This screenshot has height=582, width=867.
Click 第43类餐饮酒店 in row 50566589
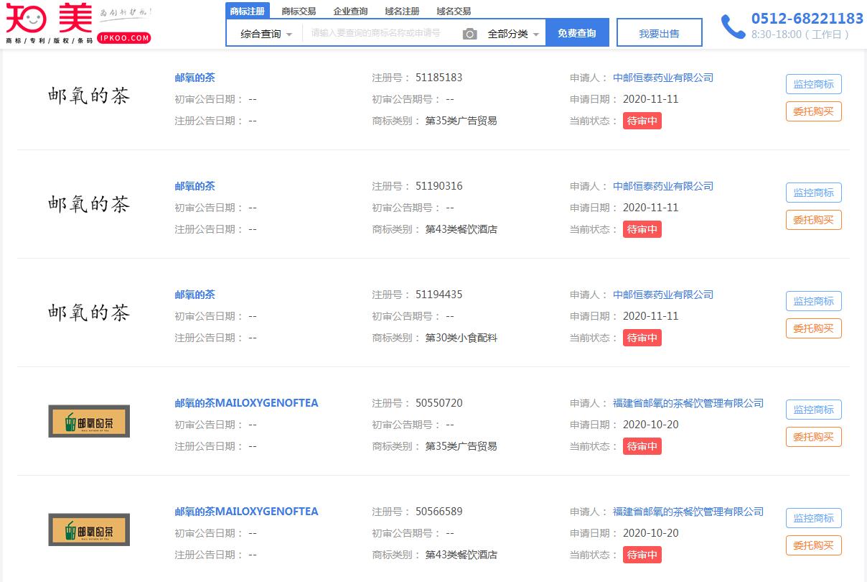[461, 555]
